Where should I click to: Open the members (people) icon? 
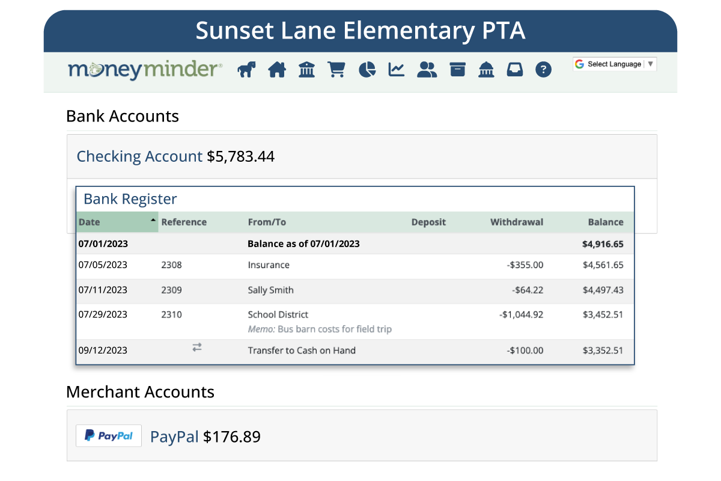427,70
